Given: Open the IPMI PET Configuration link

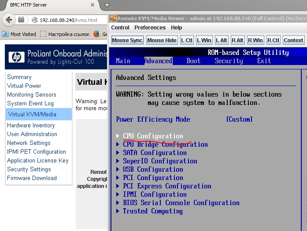Looking at the screenshot, I should (37, 152).
